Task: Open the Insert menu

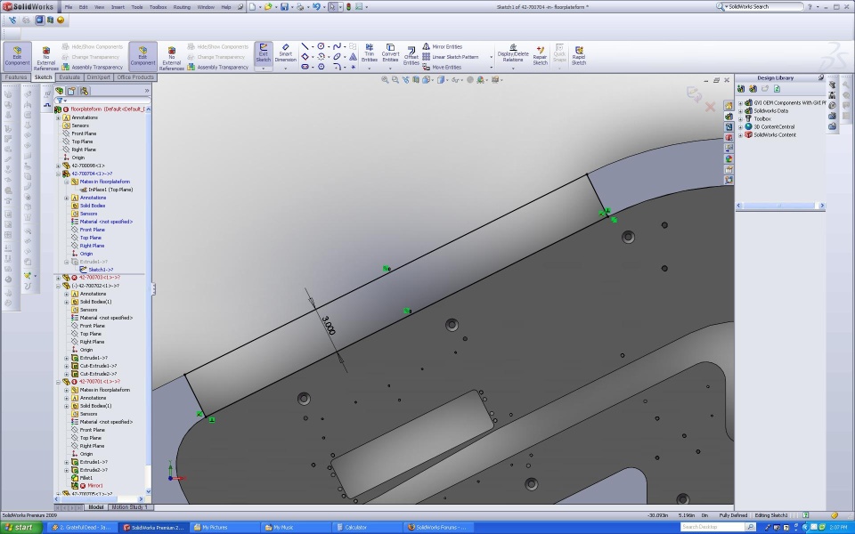Action: 118,7
